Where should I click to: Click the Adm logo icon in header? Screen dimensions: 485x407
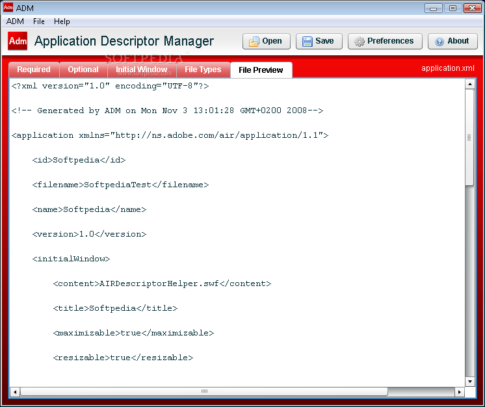pyautogui.click(x=18, y=41)
